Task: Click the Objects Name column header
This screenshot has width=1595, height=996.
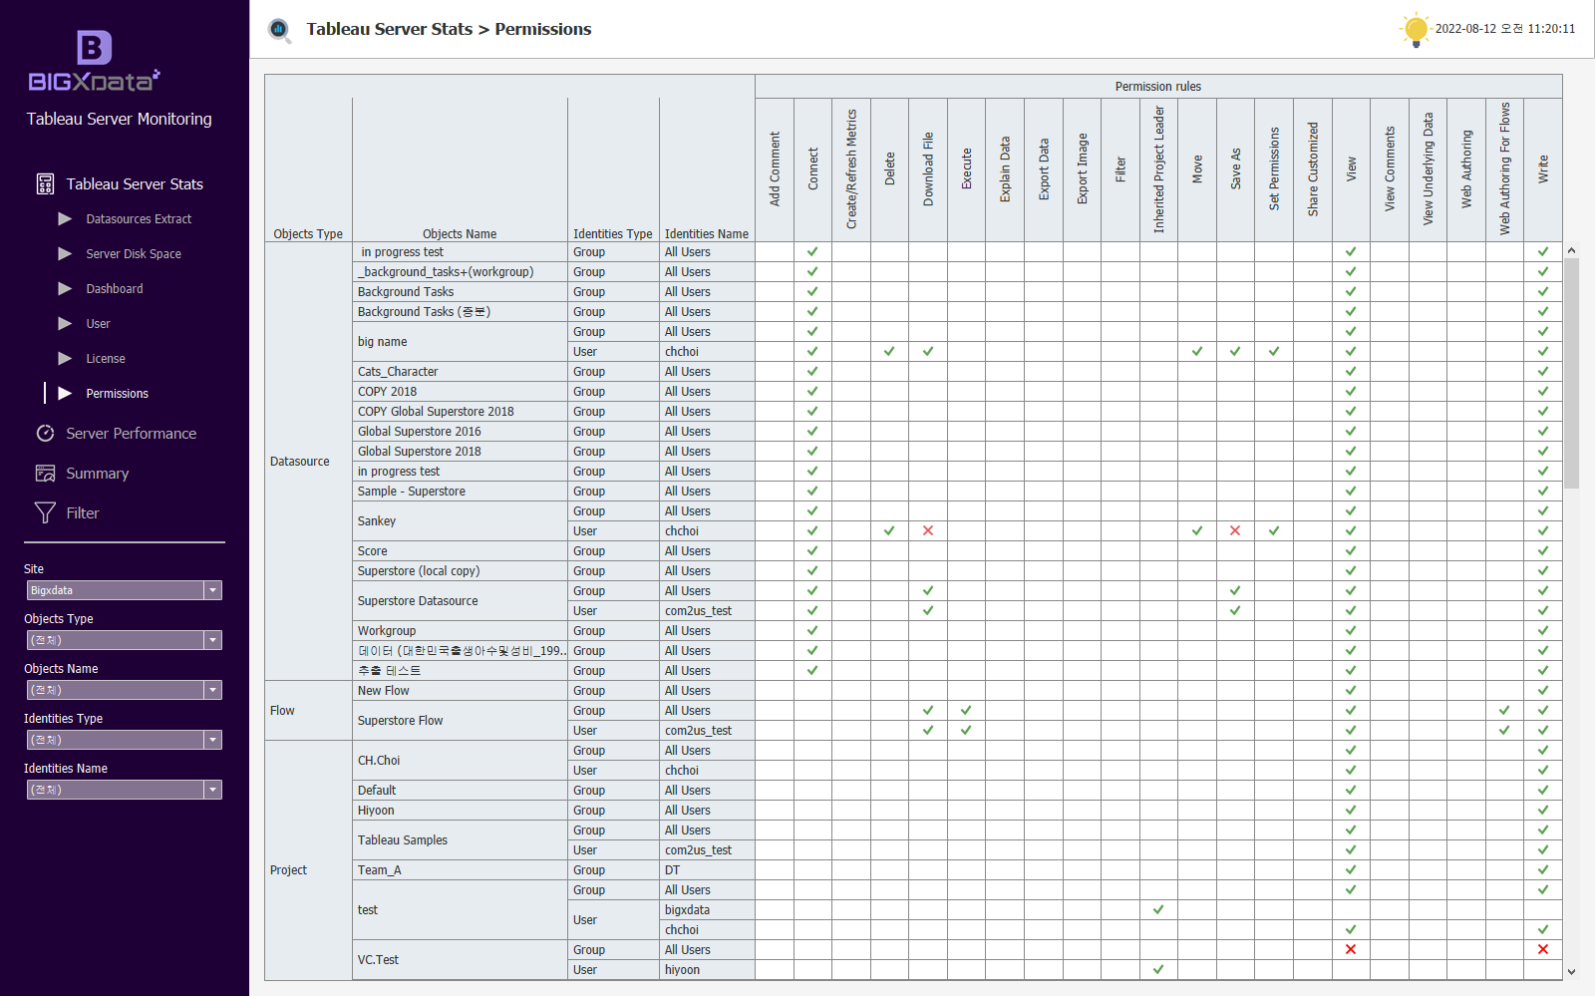Action: point(460,233)
